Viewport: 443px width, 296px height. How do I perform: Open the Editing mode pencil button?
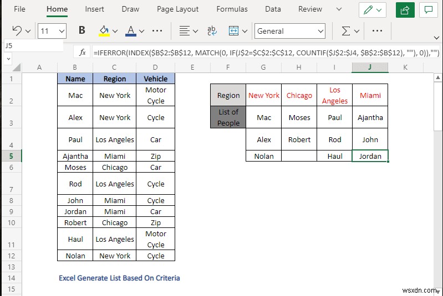(x=373, y=10)
